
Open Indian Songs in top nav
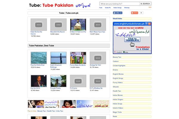click(x=117, y=8)
